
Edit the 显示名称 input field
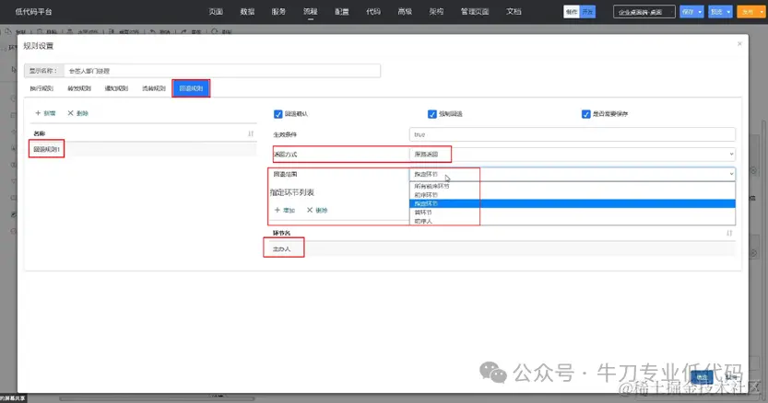tap(222, 71)
